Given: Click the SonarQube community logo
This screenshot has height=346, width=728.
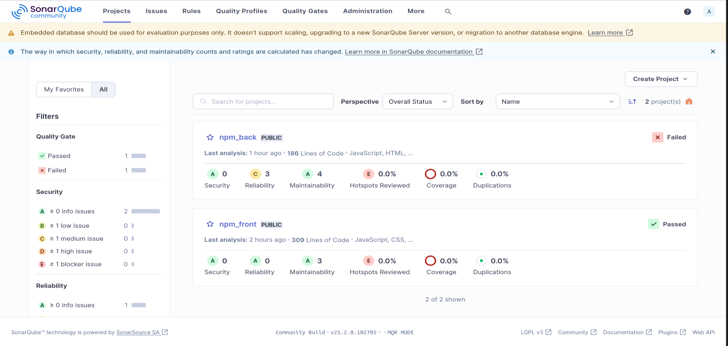Looking at the screenshot, I should [47, 12].
